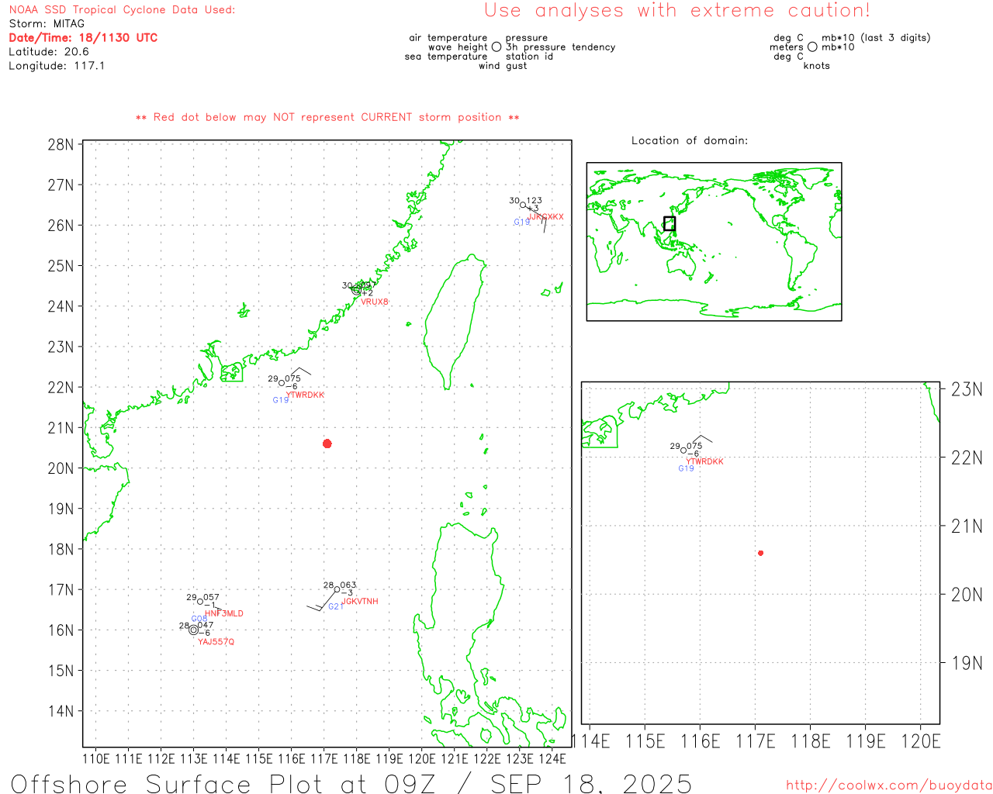Click the '3h pressure tendency' legend label

pyautogui.click(x=561, y=47)
